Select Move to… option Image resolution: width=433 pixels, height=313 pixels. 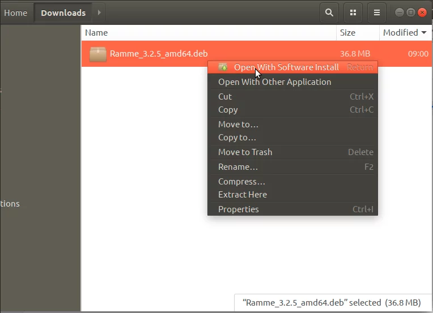pyautogui.click(x=292, y=125)
